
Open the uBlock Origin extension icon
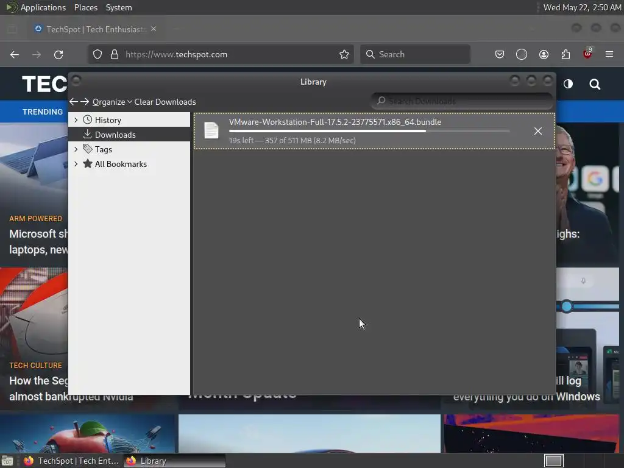[587, 54]
